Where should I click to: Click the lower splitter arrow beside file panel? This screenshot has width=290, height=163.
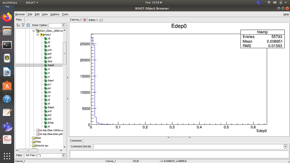click(x=67, y=99)
